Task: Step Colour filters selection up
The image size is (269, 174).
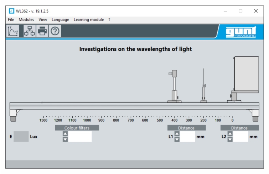Action: pos(65,134)
